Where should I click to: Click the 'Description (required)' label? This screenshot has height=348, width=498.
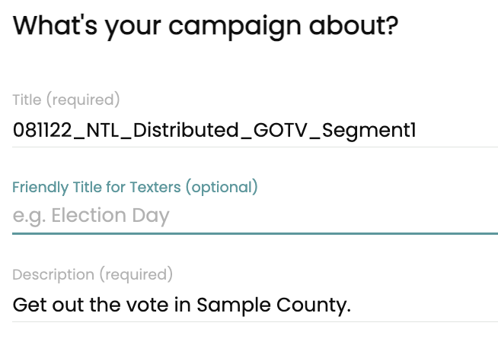93,274
